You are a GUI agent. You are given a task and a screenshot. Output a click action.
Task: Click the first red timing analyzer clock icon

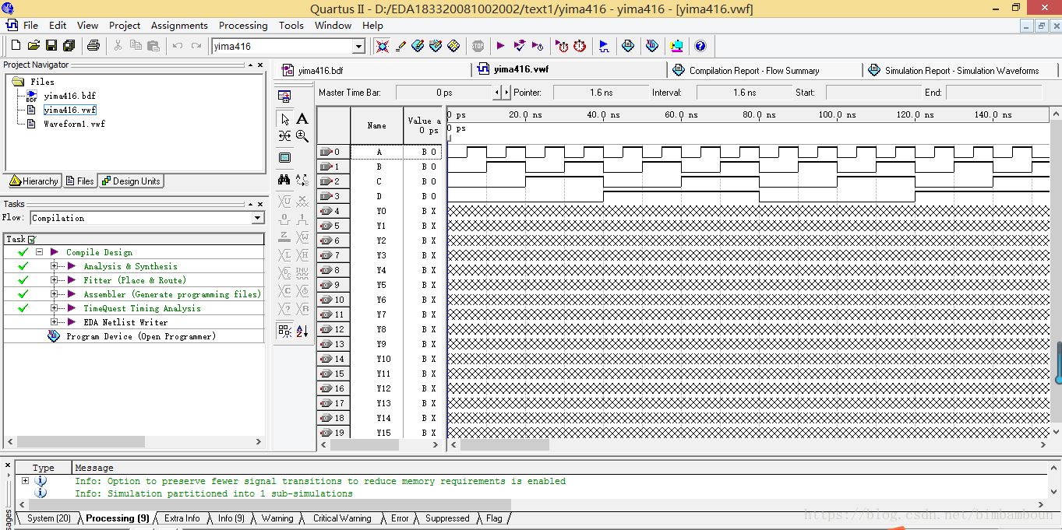[x=562, y=46]
